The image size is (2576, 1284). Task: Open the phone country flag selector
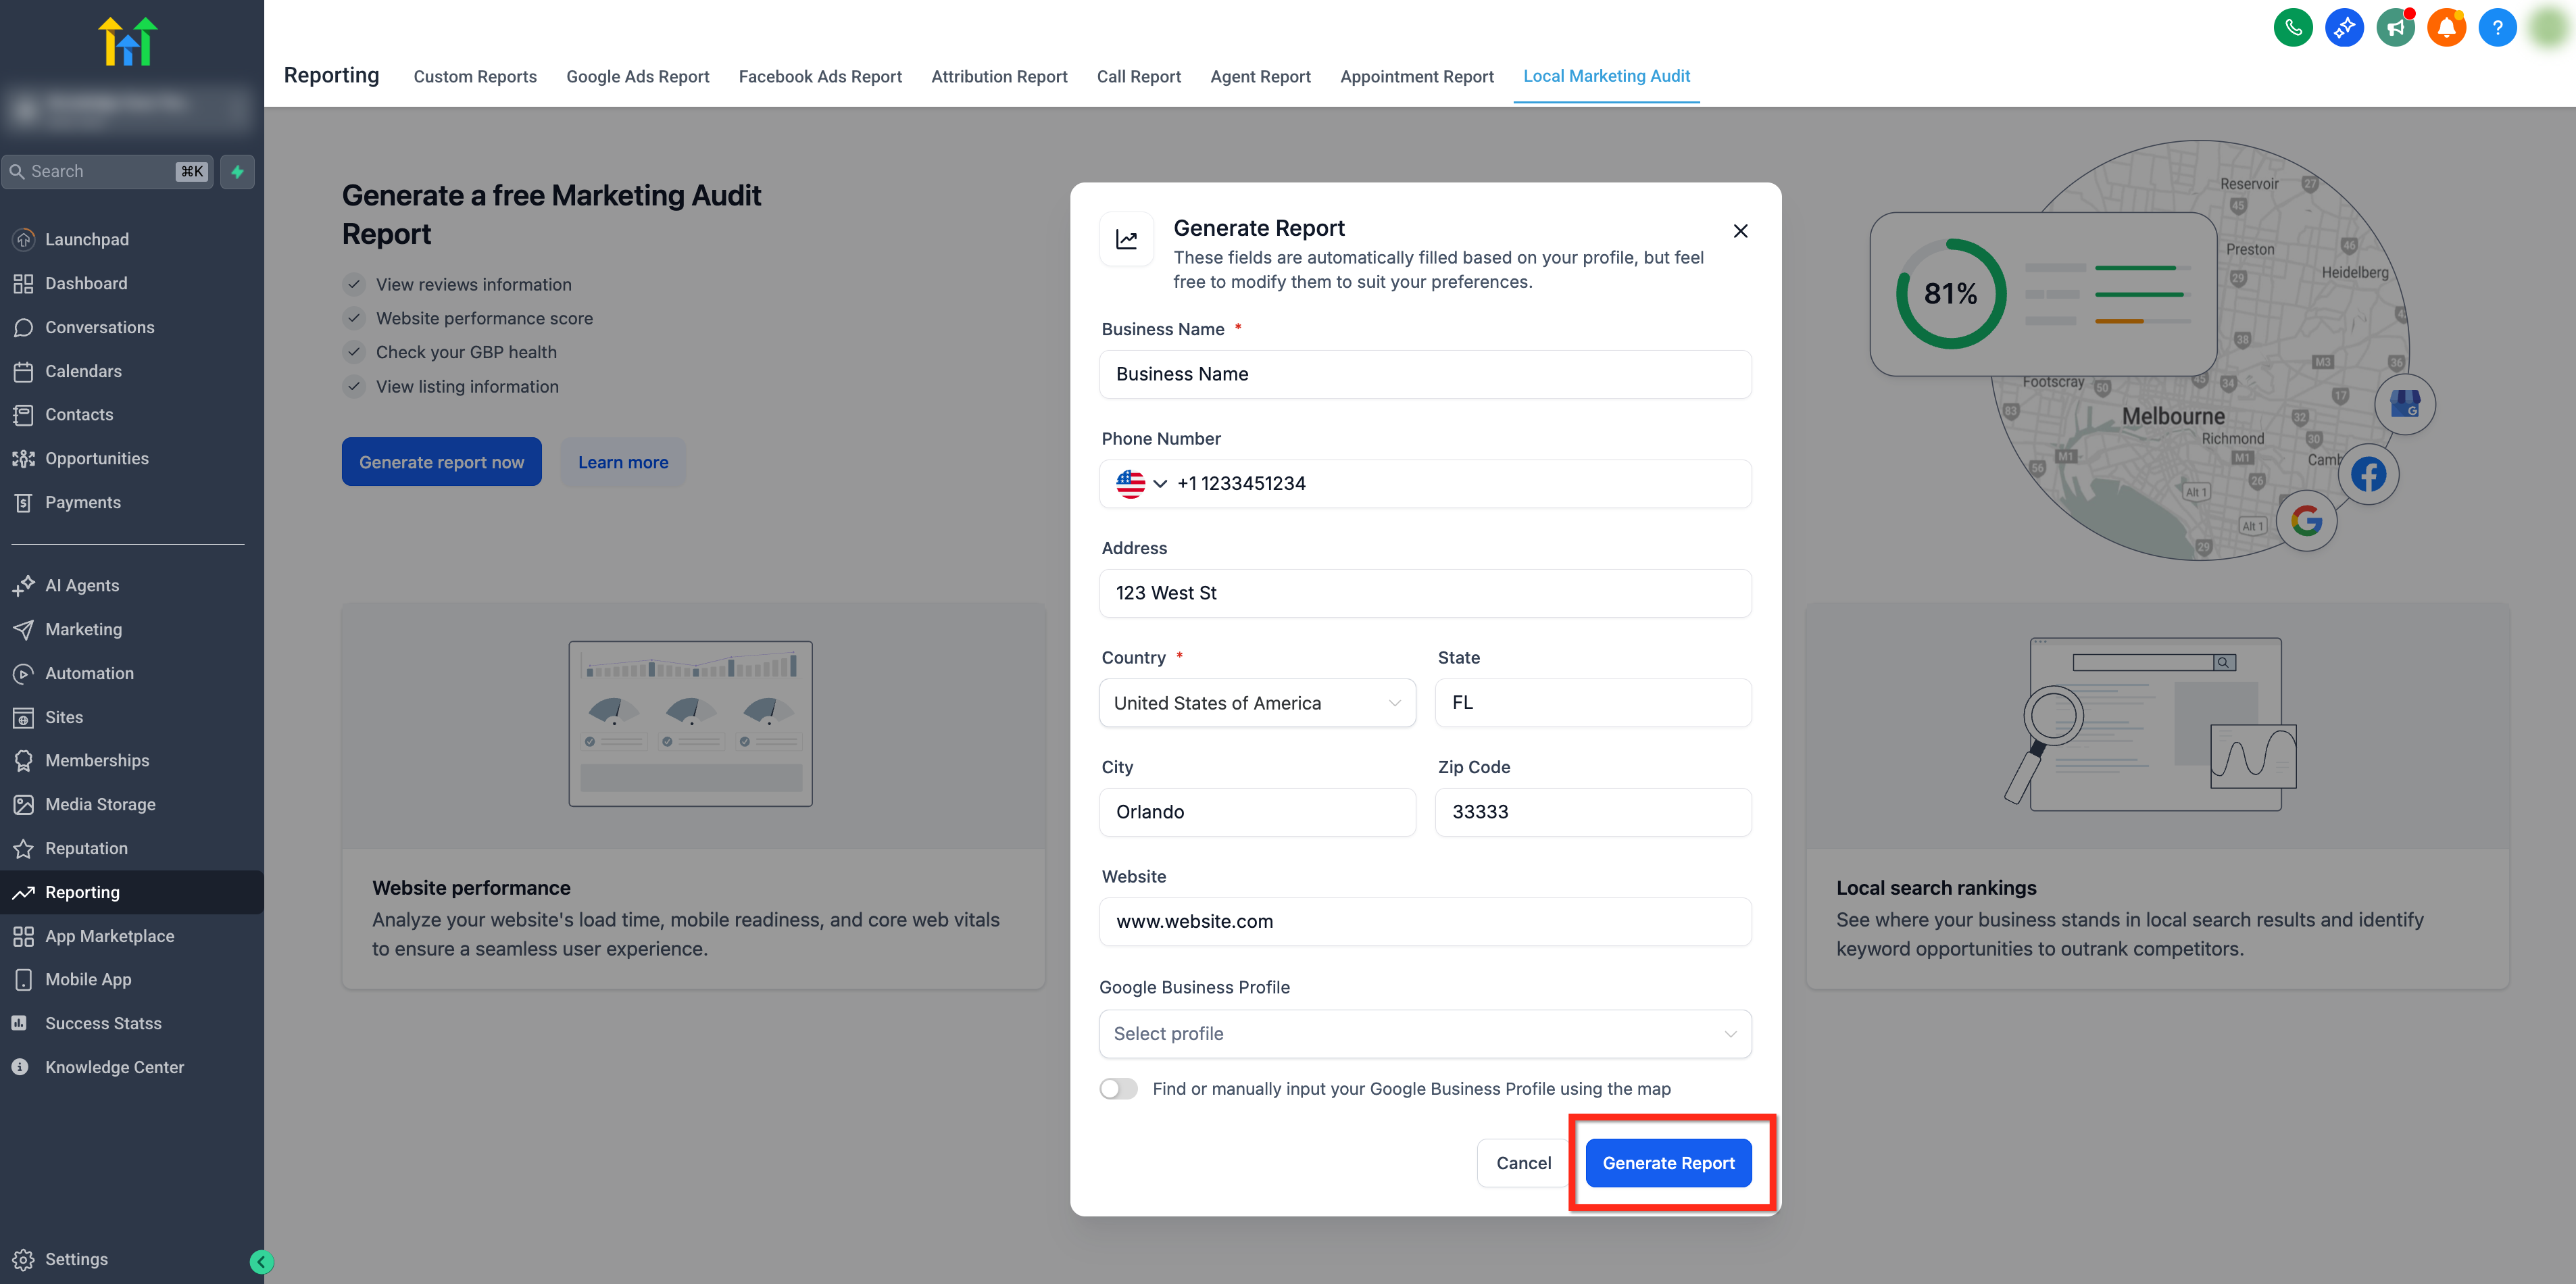coord(1141,483)
